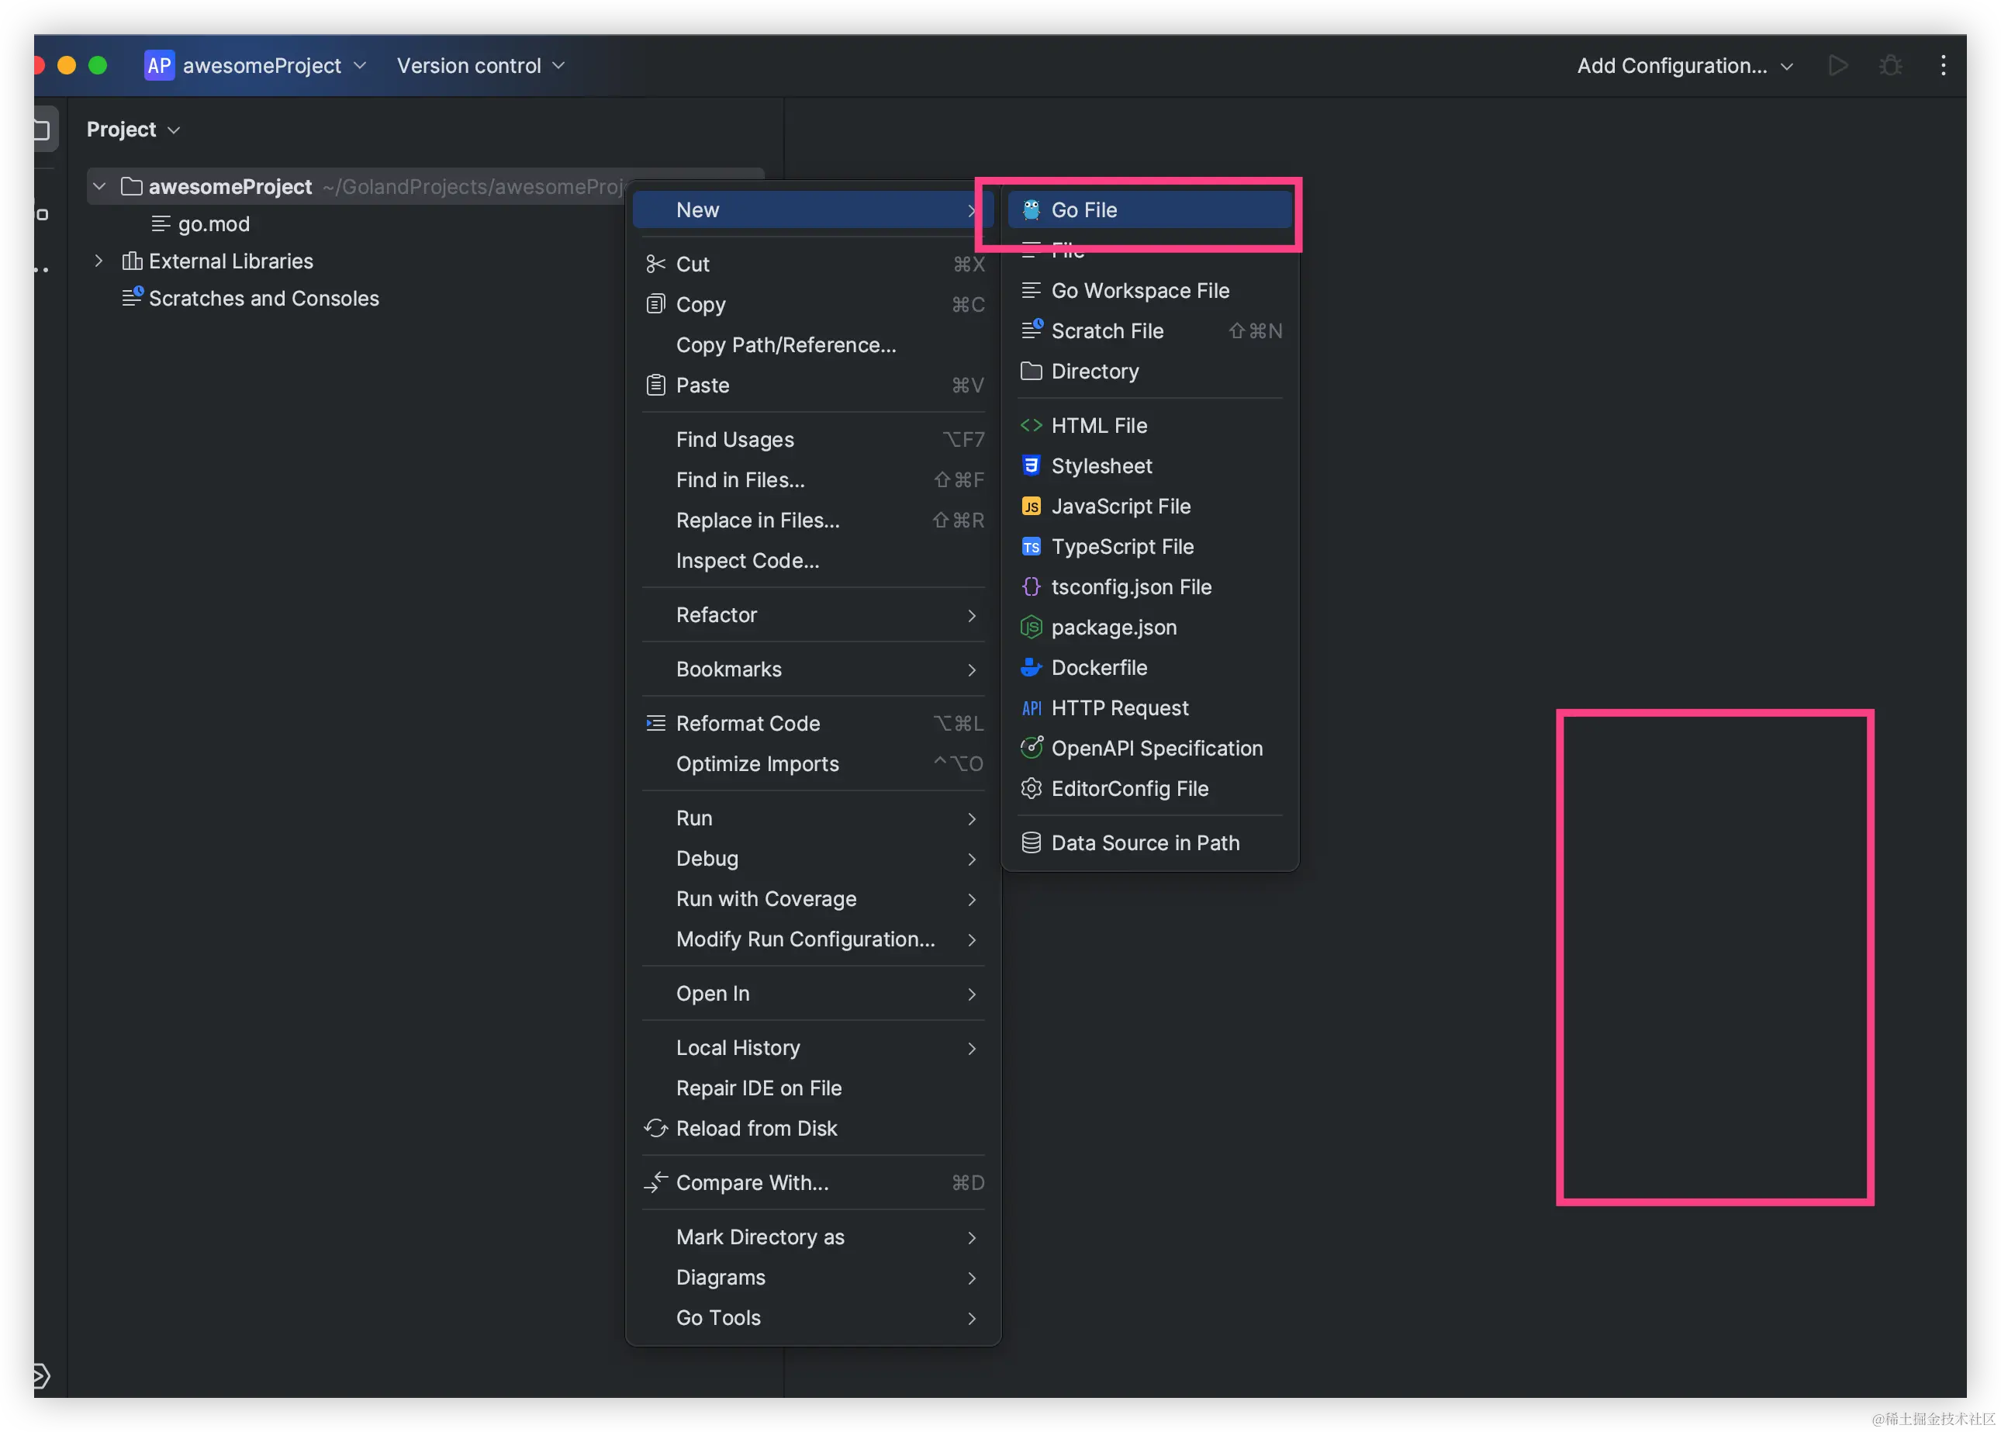Click the TypeScript File TS icon
The image size is (2001, 1432).
pyautogui.click(x=1031, y=547)
